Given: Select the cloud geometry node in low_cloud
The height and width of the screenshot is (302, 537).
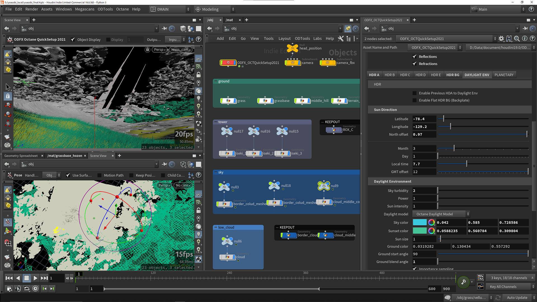Looking at the screenshot, I should pyautogui.click(x=227, y=257).
